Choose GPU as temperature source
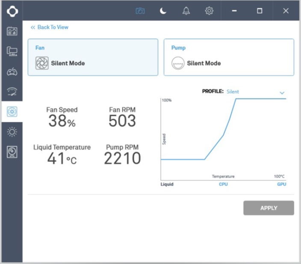 281,184
